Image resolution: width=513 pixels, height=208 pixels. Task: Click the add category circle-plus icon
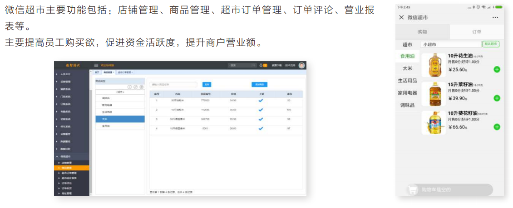[129, 87]
